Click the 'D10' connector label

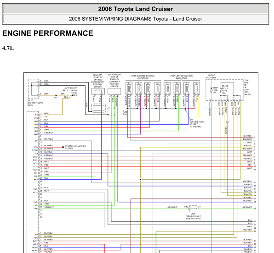click(x=186, y=207)
